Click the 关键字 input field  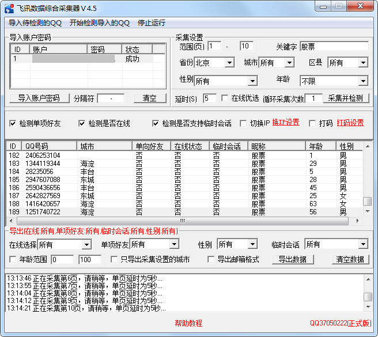[x=334, y=46]
